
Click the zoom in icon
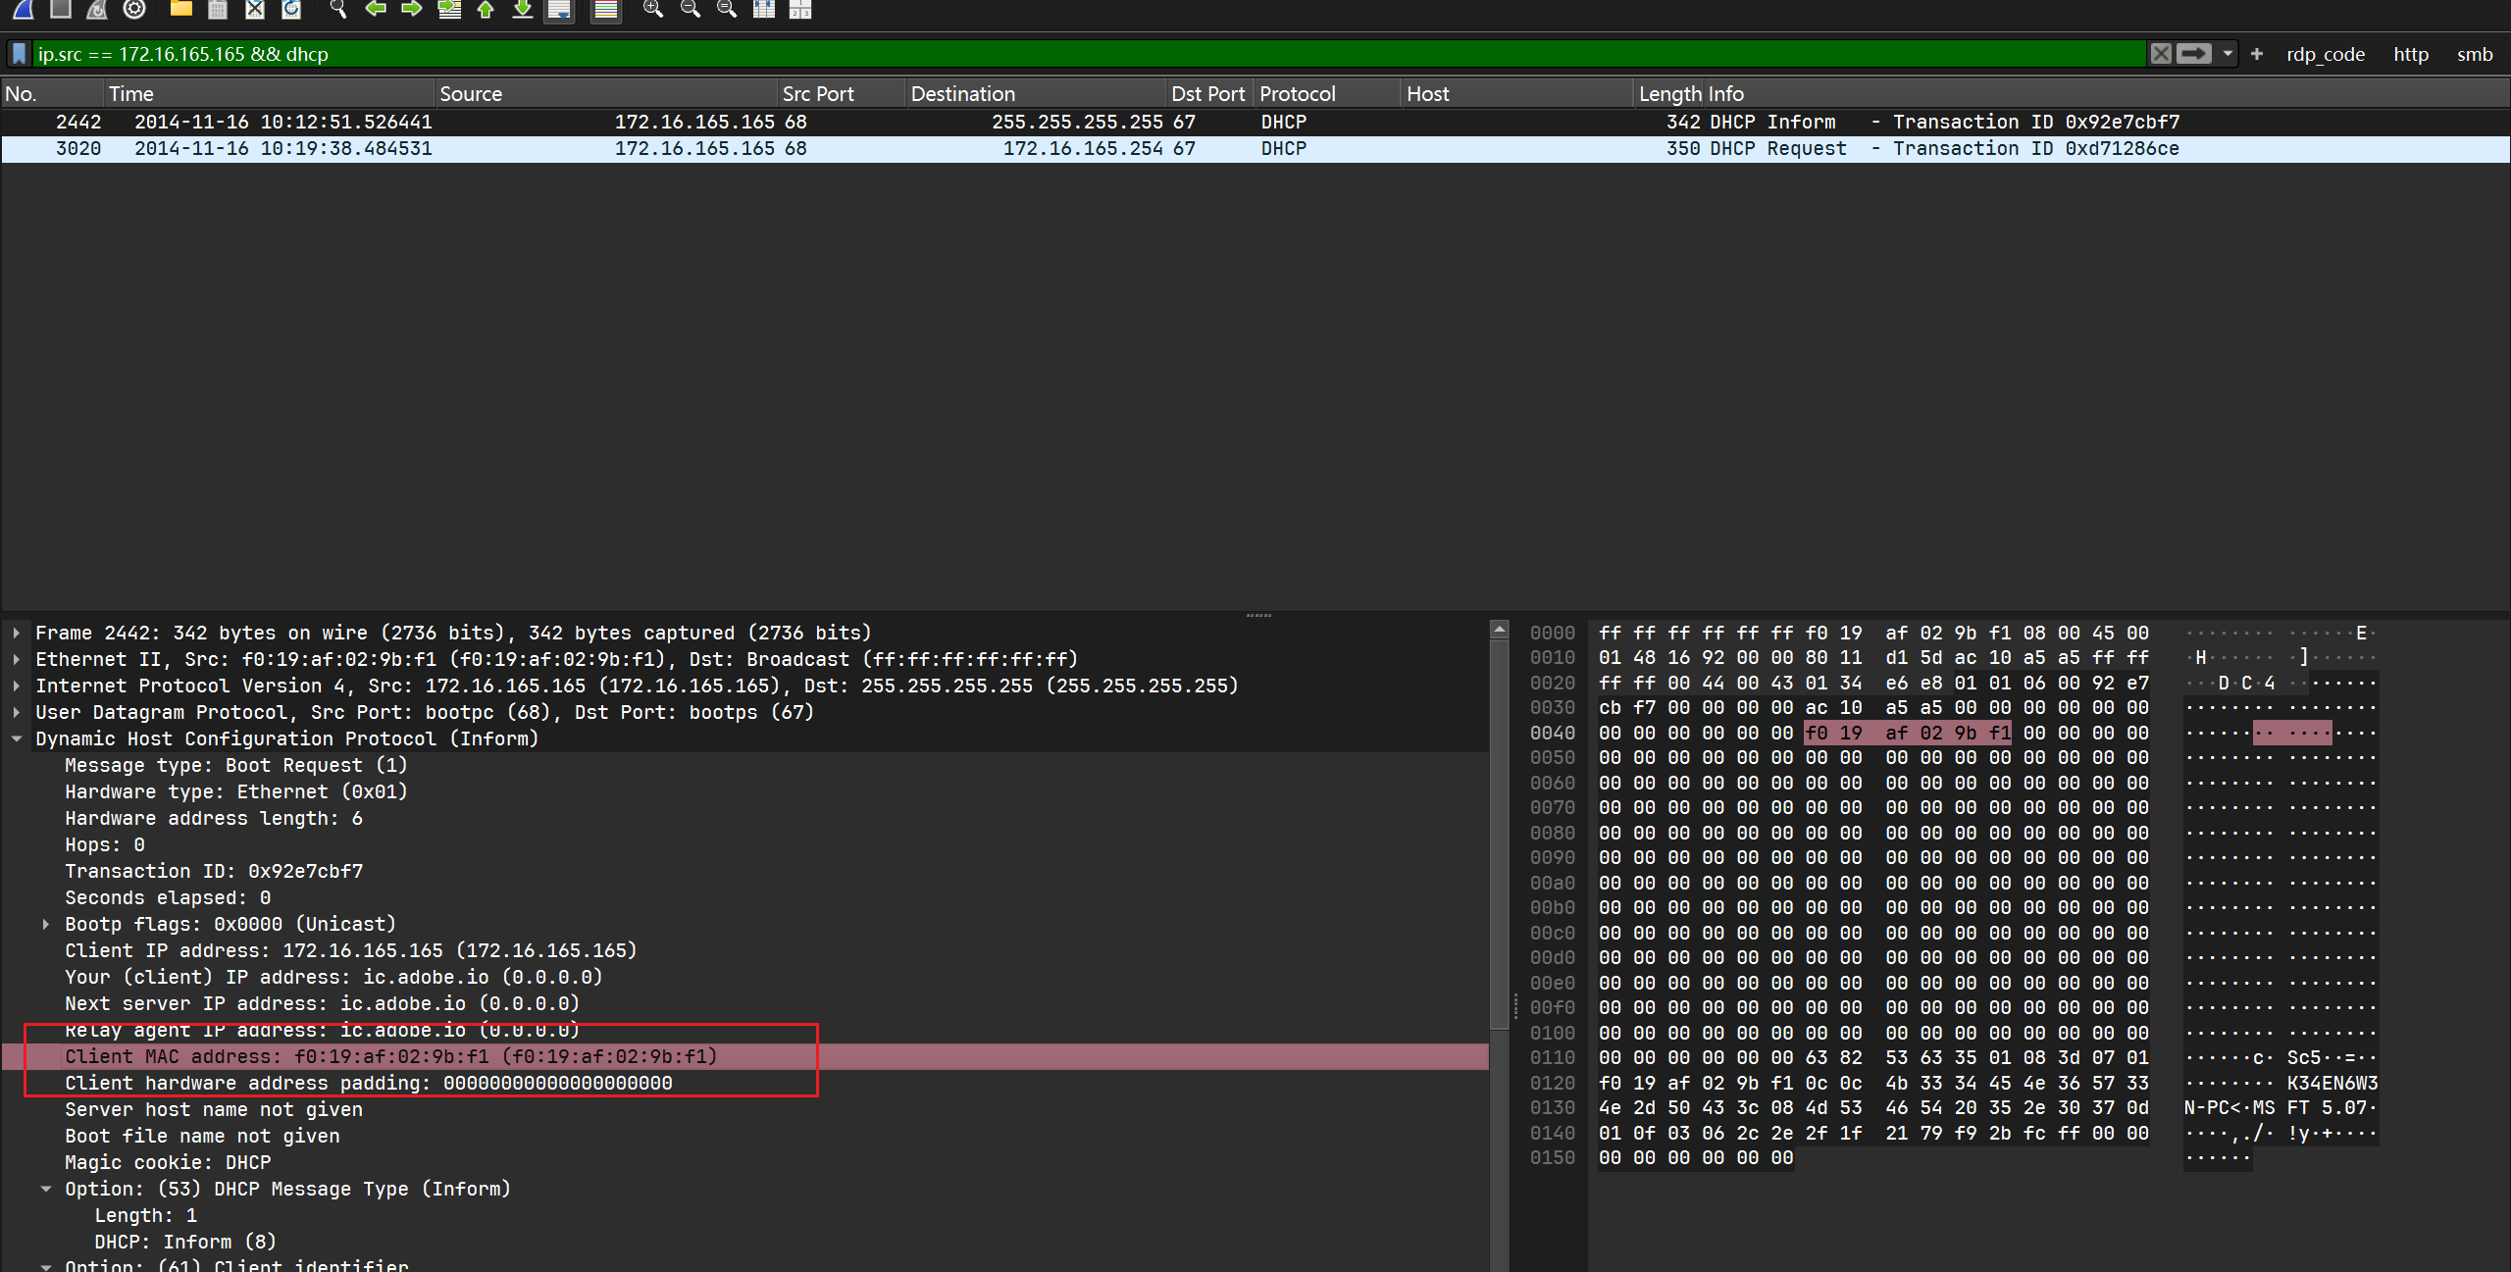652,10
